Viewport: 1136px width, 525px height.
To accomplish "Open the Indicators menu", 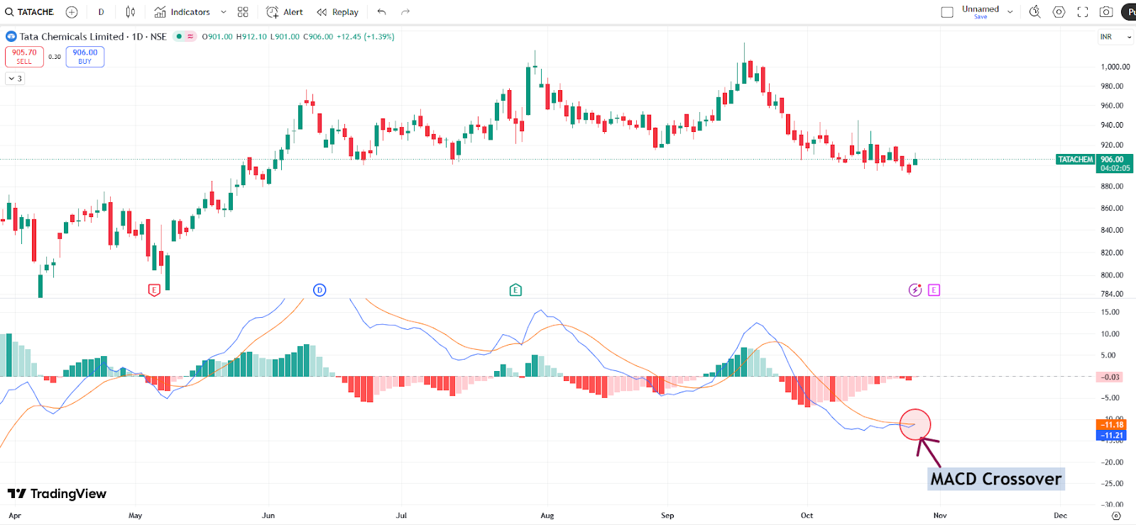I will coord(182,12).
